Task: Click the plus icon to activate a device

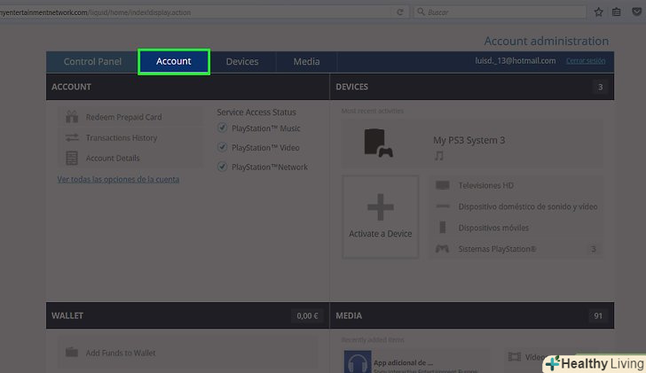Action: click(381, 206)
